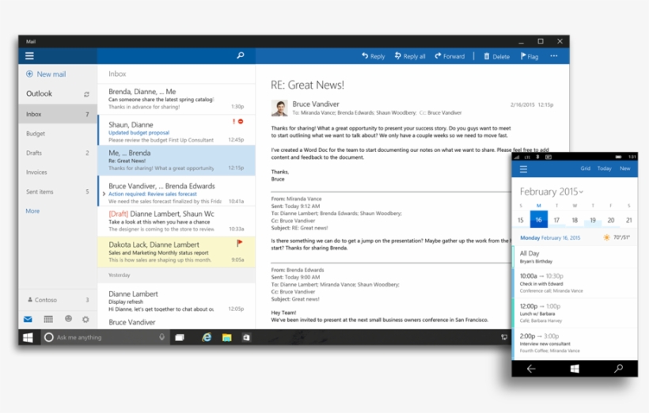The image size is (649, 413).
Task: Open Task View on the taskbar
Action: (180, 337)
